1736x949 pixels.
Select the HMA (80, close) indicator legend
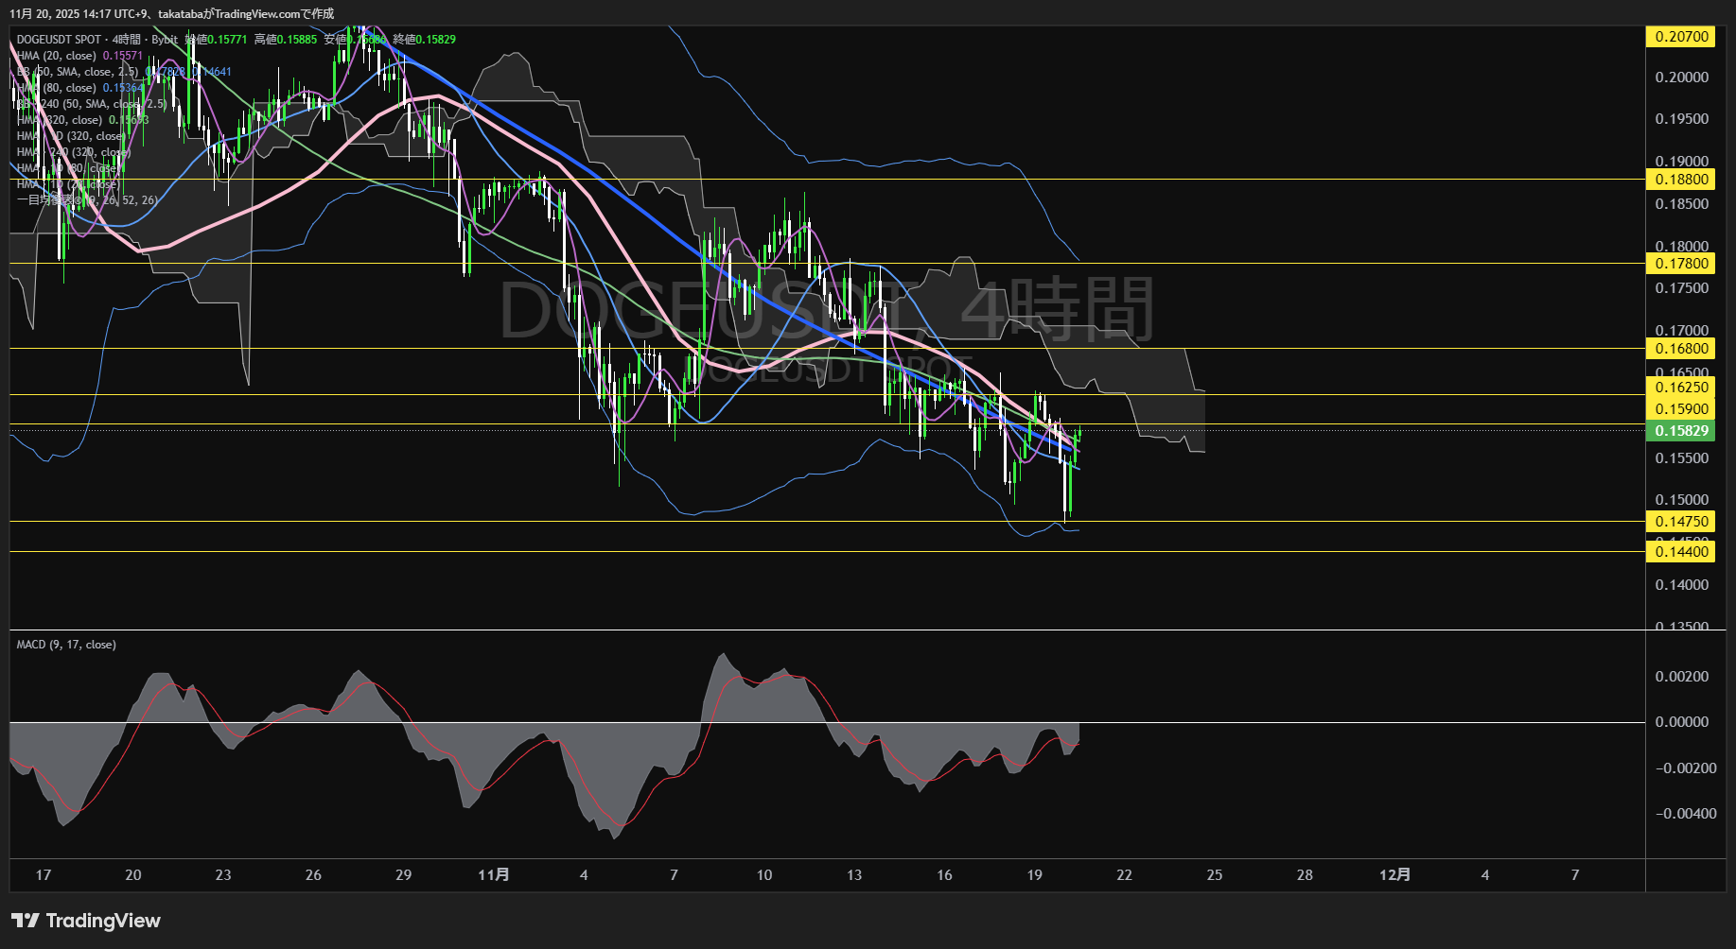click(x=57, y=88)
